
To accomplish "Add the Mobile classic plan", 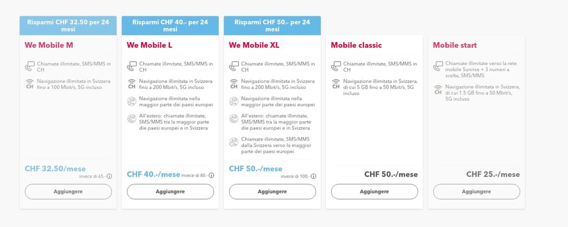I will click(374, 191).
